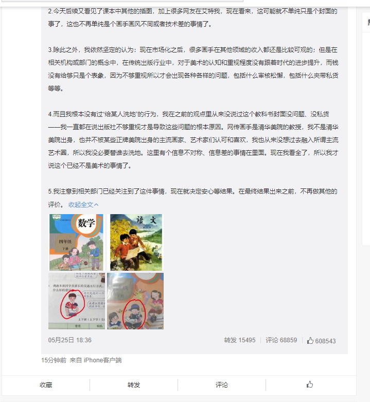
Task: Click the thumbs-up icon in bottom bar
Action: pos(310,384)
